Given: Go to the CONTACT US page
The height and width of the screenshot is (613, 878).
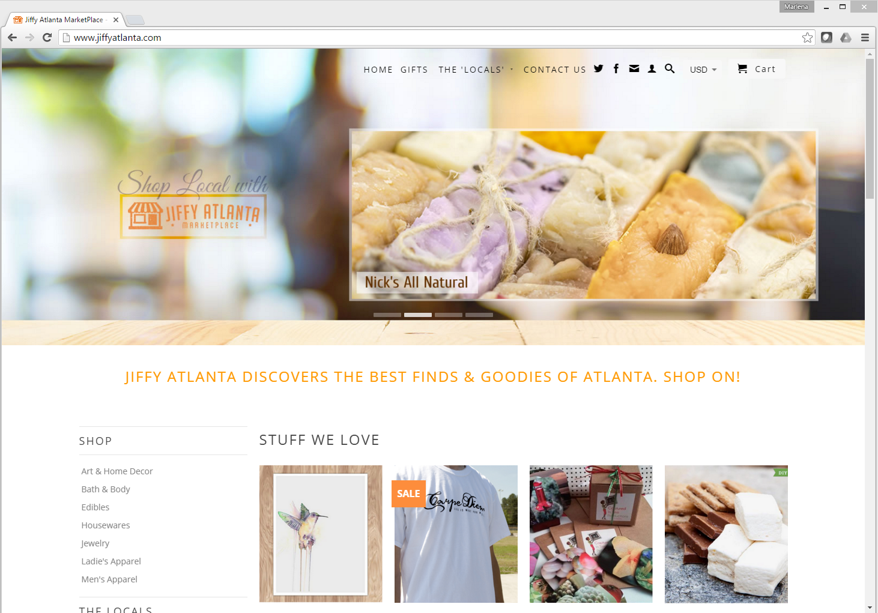Looking at the screenshot, I should [x=555, y=70].
